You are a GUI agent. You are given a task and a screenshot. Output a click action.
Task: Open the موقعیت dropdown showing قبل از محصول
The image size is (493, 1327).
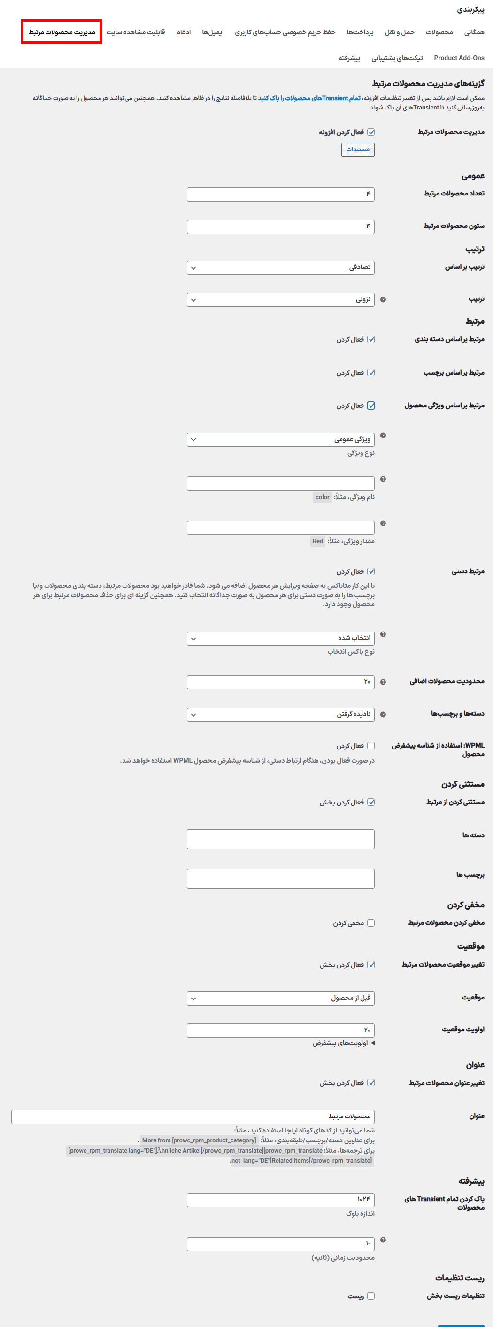[280, 999]
